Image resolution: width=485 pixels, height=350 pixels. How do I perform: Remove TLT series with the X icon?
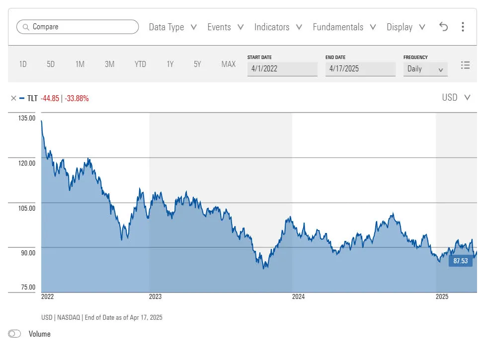(x=13, y=98)
